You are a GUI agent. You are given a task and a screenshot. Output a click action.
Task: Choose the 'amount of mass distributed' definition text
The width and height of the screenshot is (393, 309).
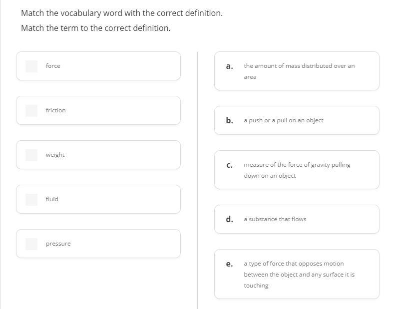click(x=299, y=71)
